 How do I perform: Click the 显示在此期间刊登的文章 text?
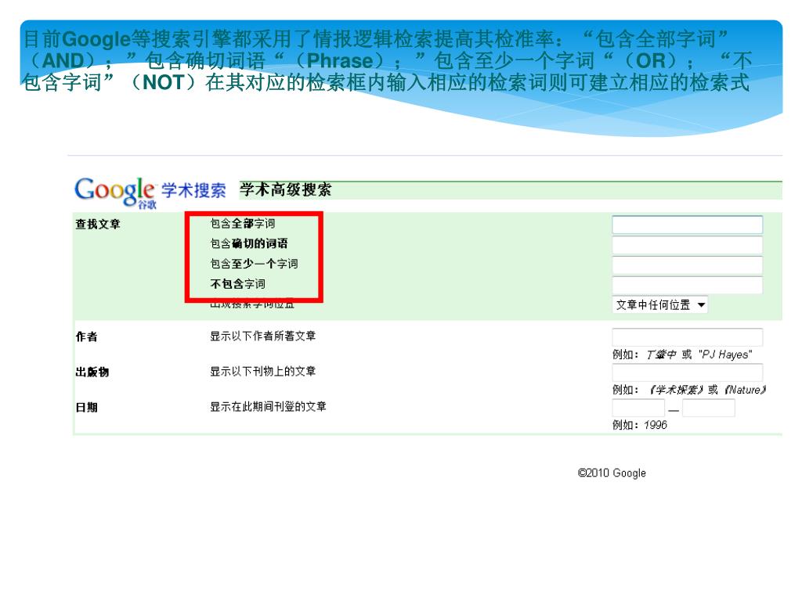[x=268, y=406]
